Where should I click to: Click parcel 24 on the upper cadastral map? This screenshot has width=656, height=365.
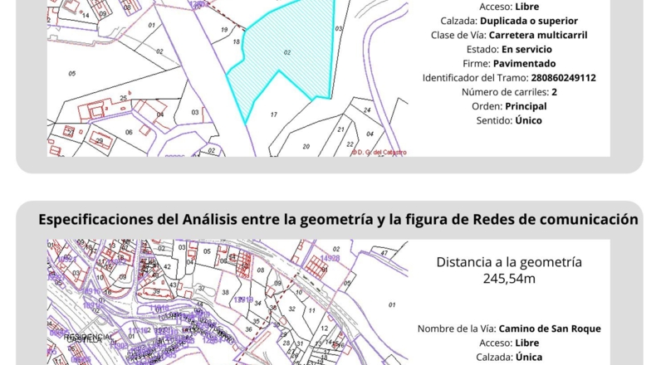367,110
